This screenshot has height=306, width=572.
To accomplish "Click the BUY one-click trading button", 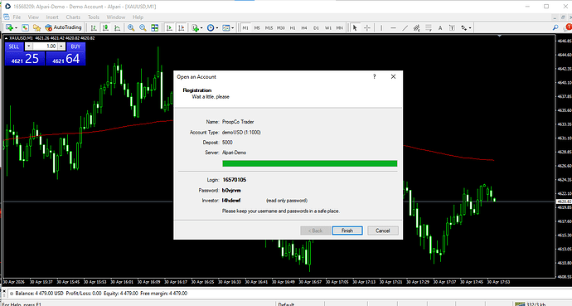I will 75,46.
